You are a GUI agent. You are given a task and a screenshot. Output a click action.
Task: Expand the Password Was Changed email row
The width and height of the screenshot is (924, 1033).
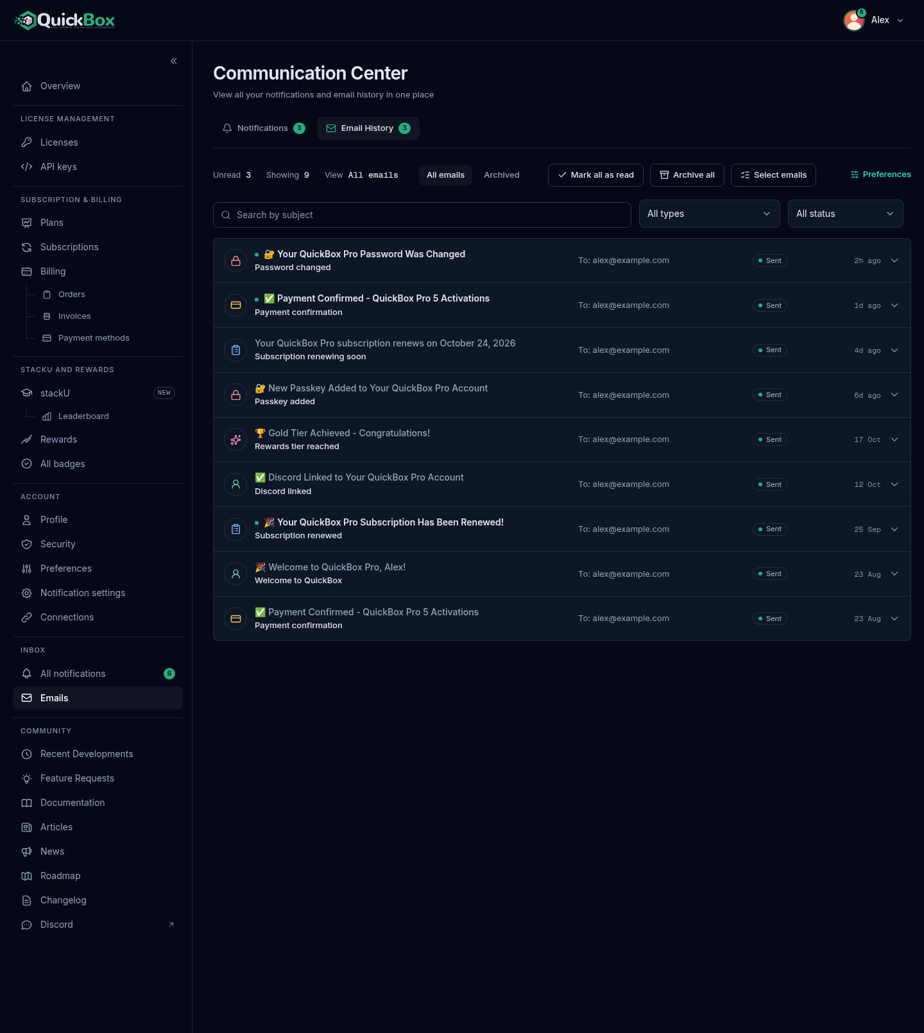(x=894, y=260)
